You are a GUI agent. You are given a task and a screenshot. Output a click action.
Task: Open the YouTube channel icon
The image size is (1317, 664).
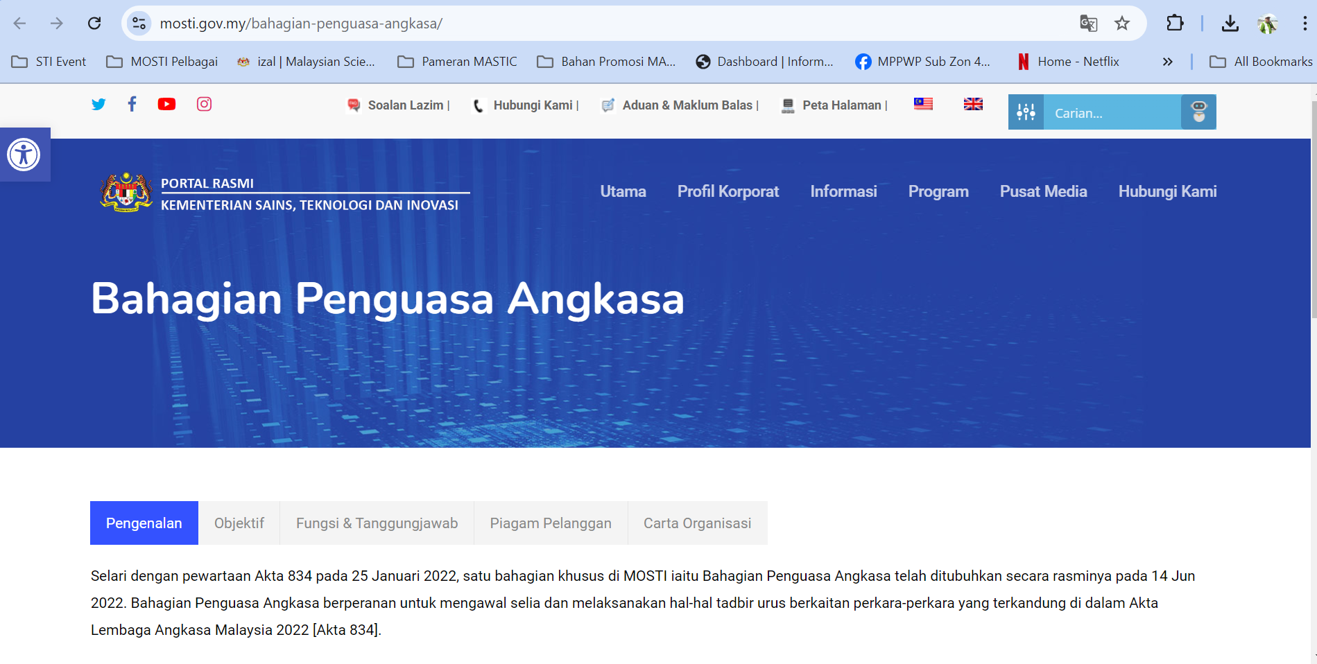point(166,104)
